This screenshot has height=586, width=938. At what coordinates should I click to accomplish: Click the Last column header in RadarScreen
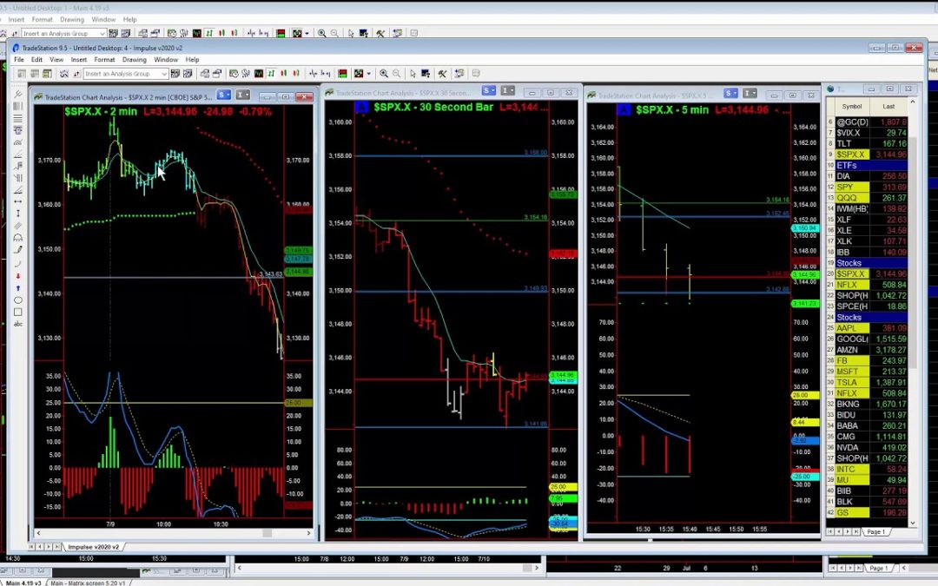[x=888, y=107]
